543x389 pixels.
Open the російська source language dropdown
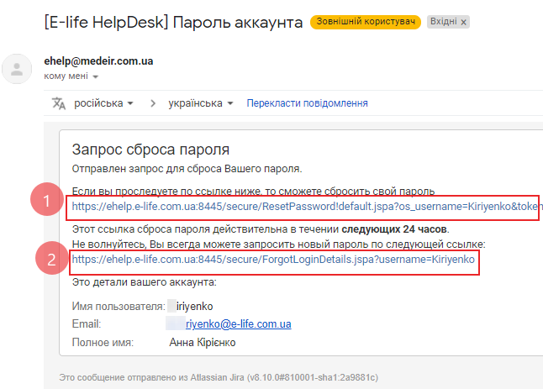coord(103,103)
